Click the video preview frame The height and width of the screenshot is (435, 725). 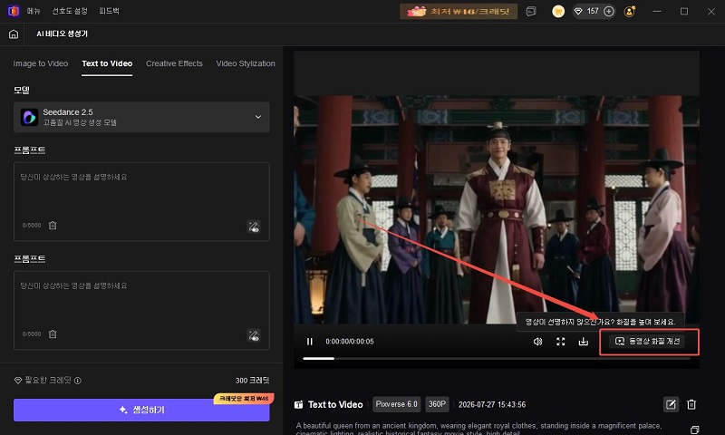497,209
